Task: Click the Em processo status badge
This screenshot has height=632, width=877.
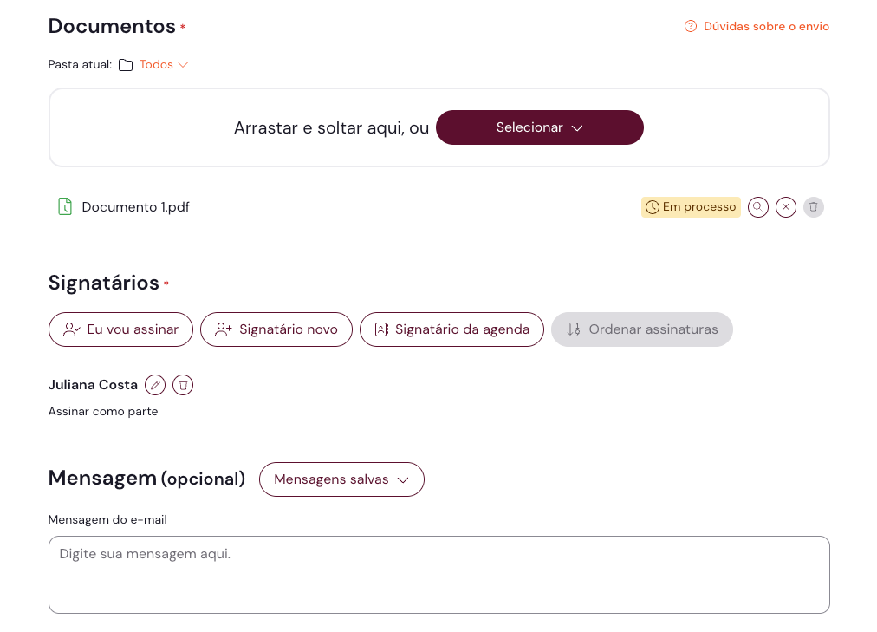Action: (x=691, y=207)
